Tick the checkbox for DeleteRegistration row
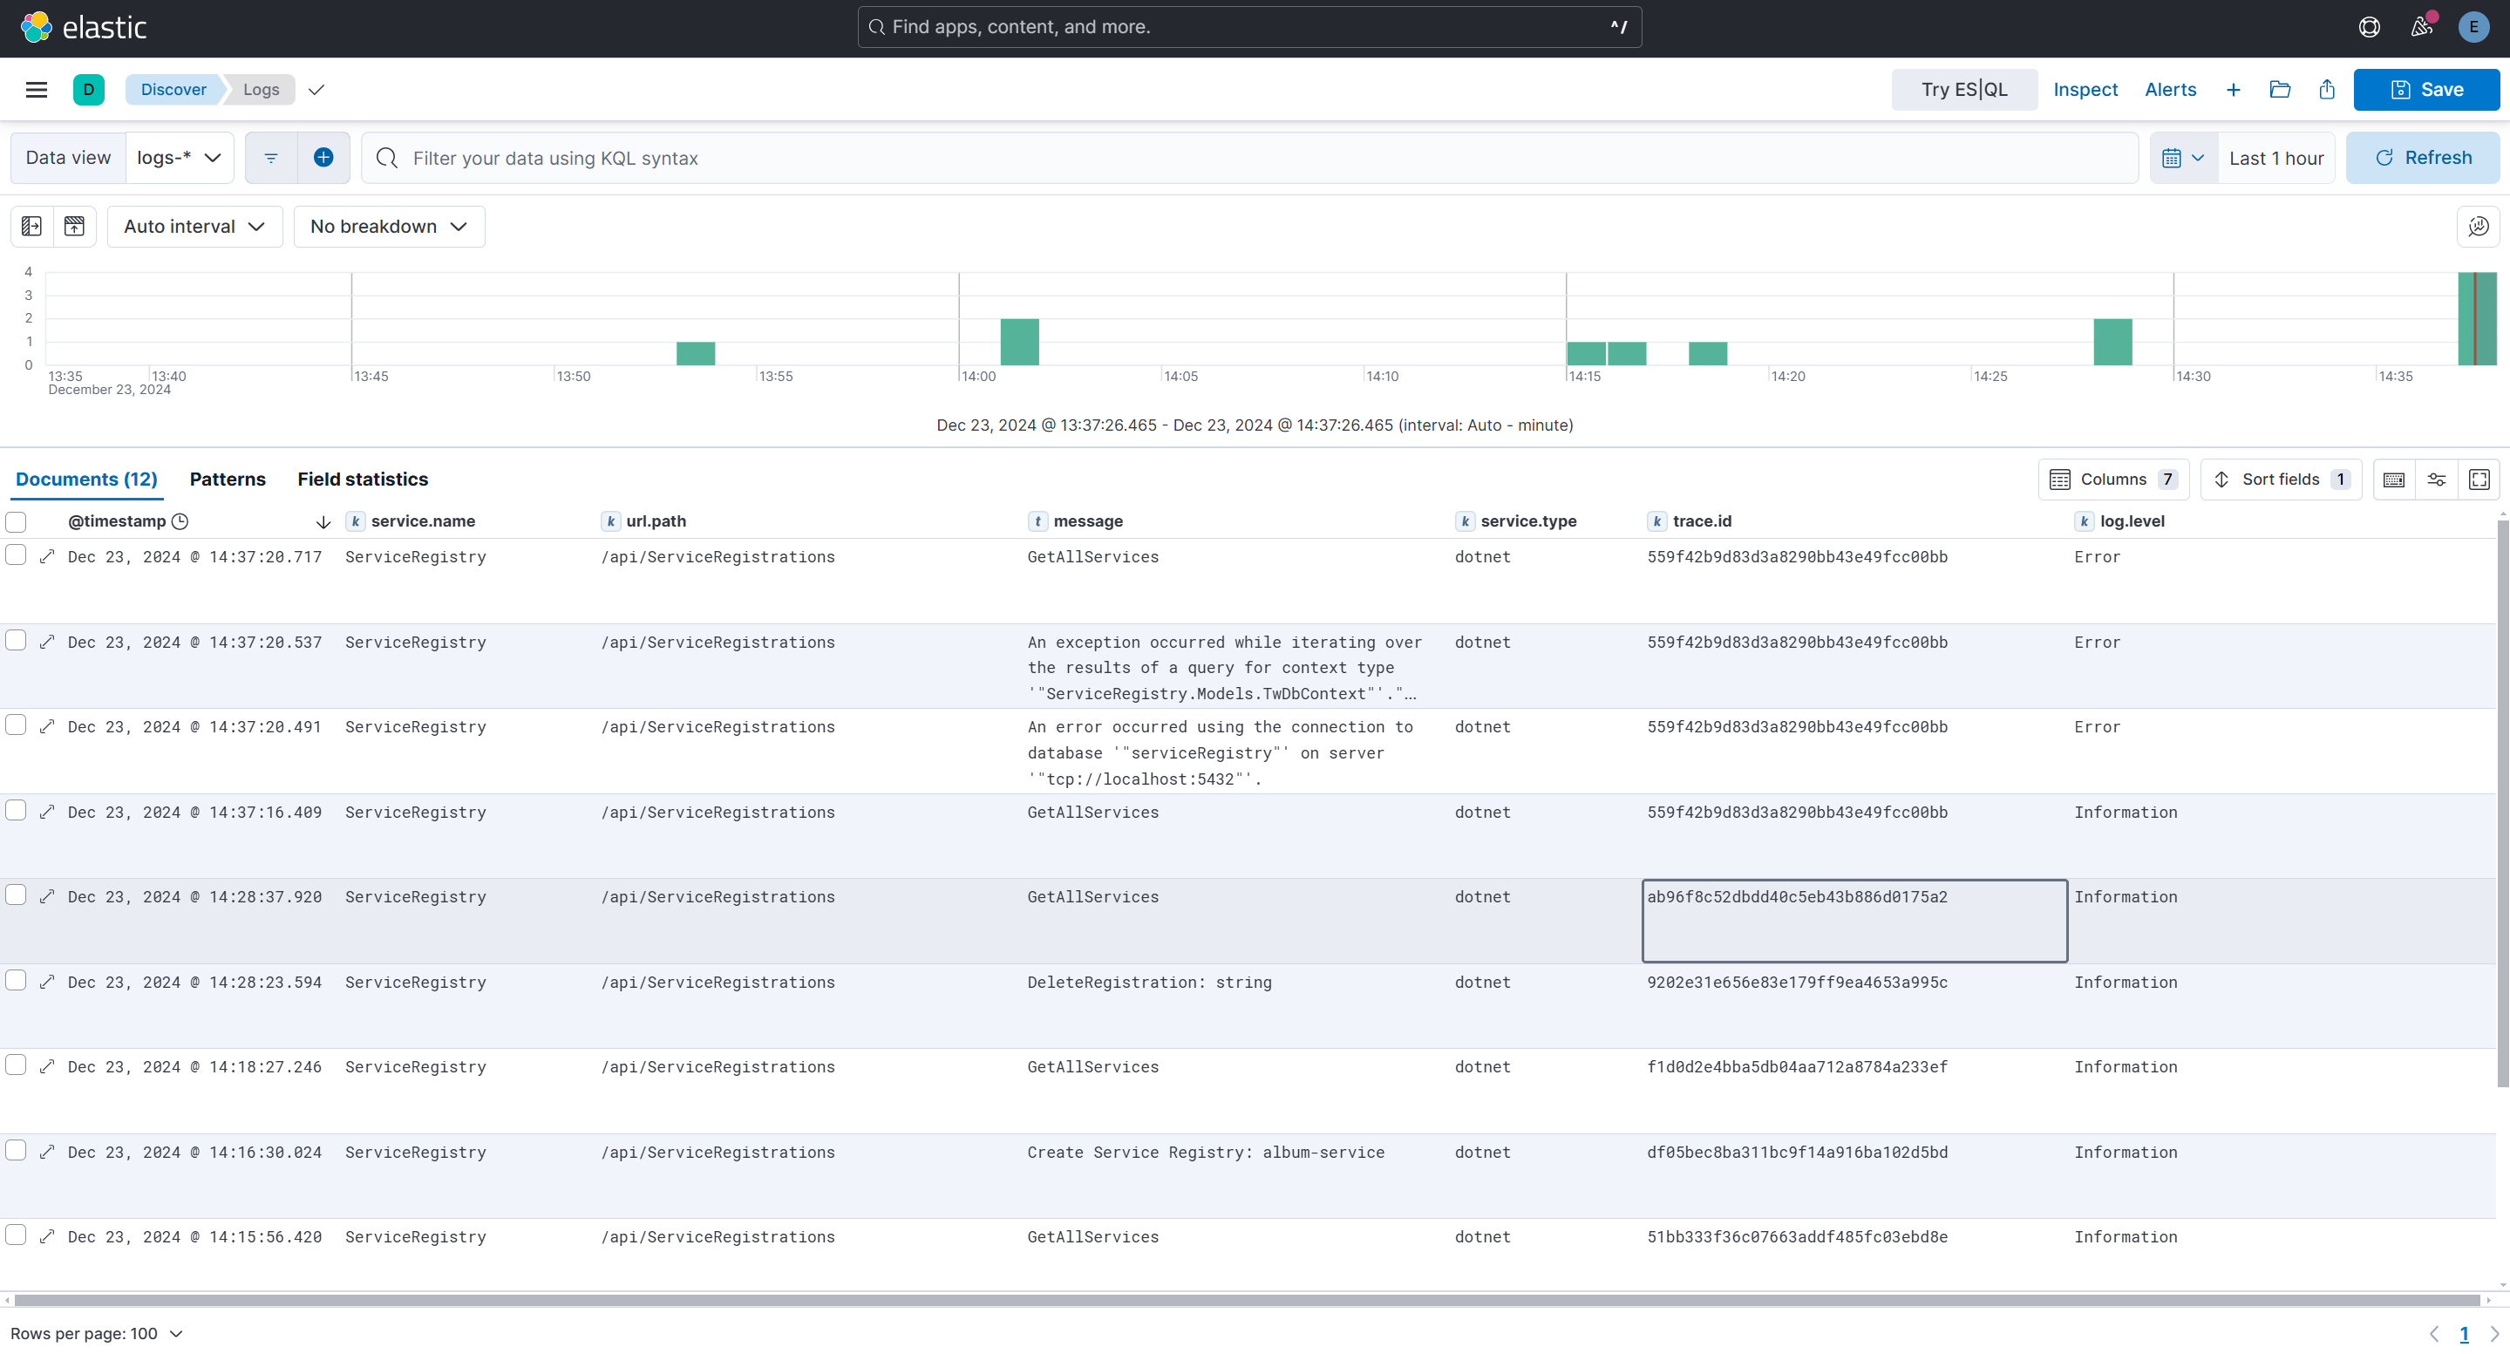Viewport: 2510px width, 1354px height. [16, 980]
